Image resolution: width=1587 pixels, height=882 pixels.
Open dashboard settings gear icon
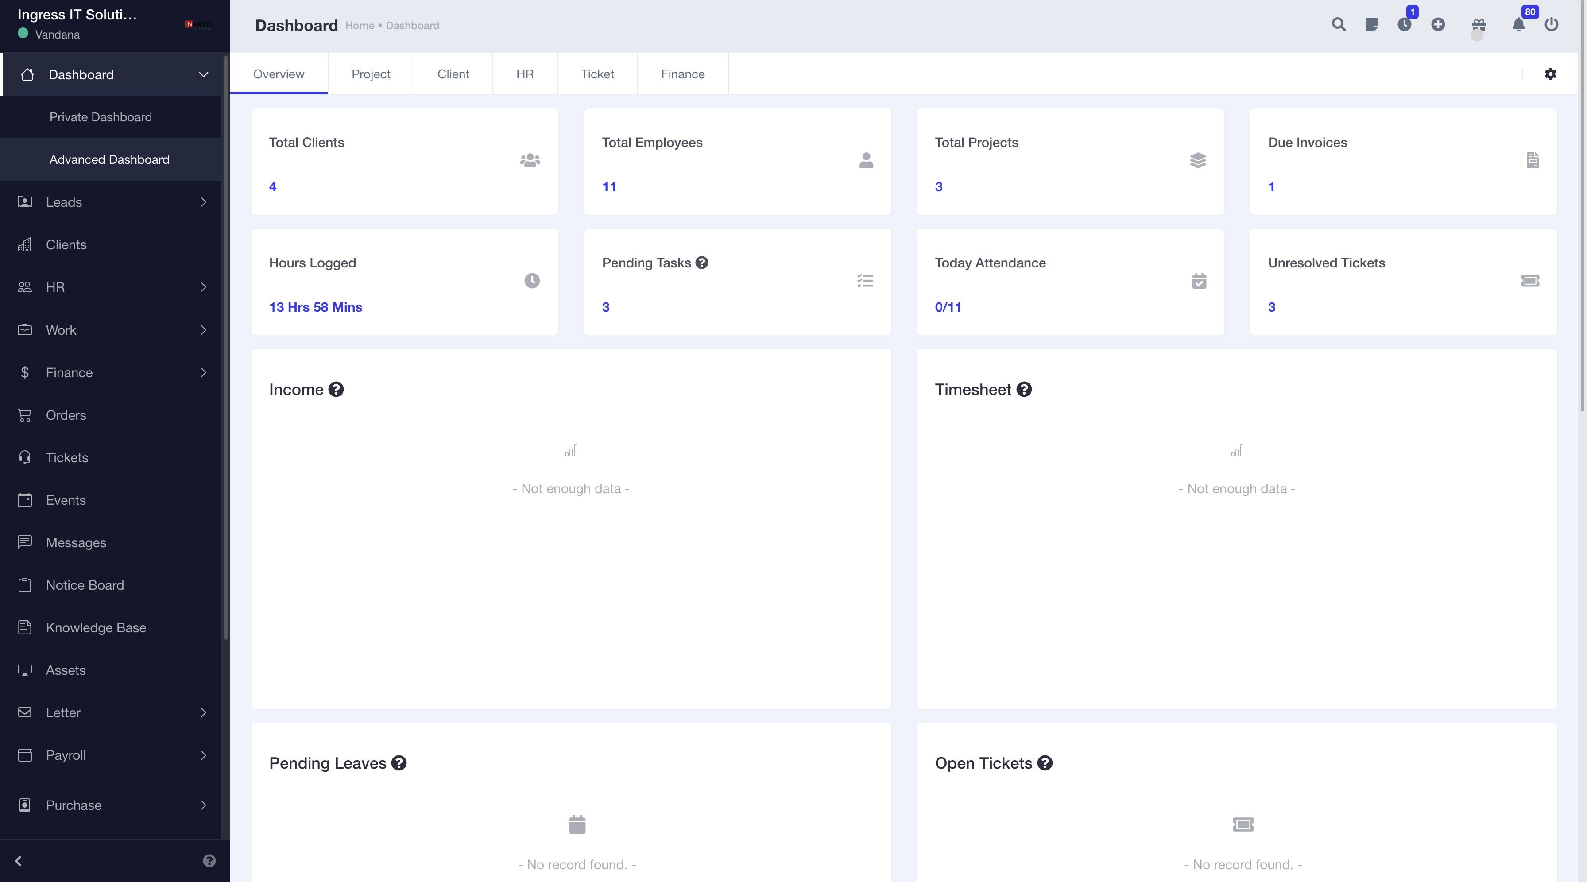1551,74
